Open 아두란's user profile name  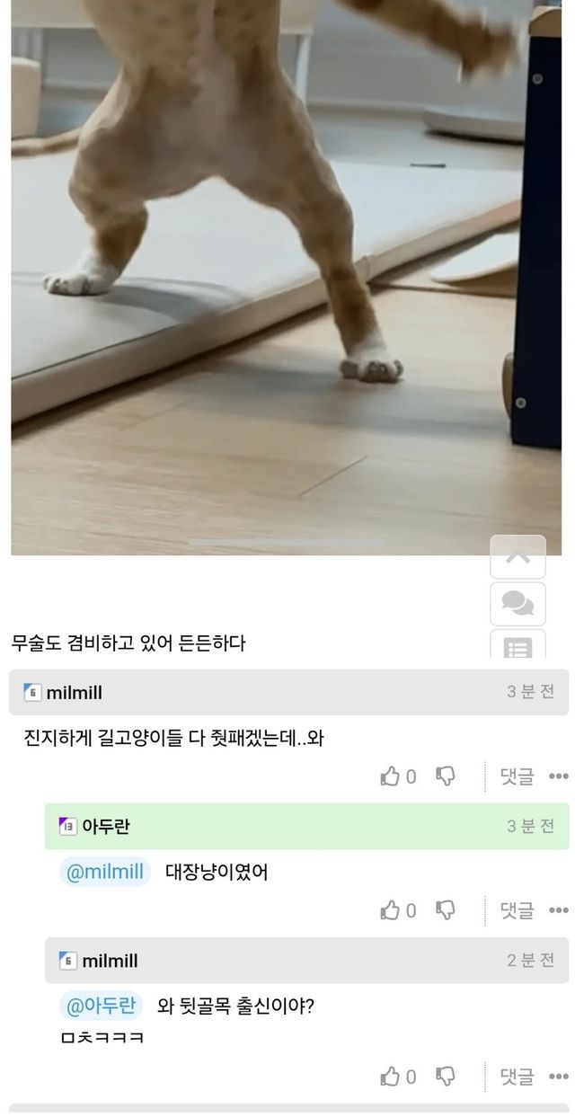[x=106, y=827]
